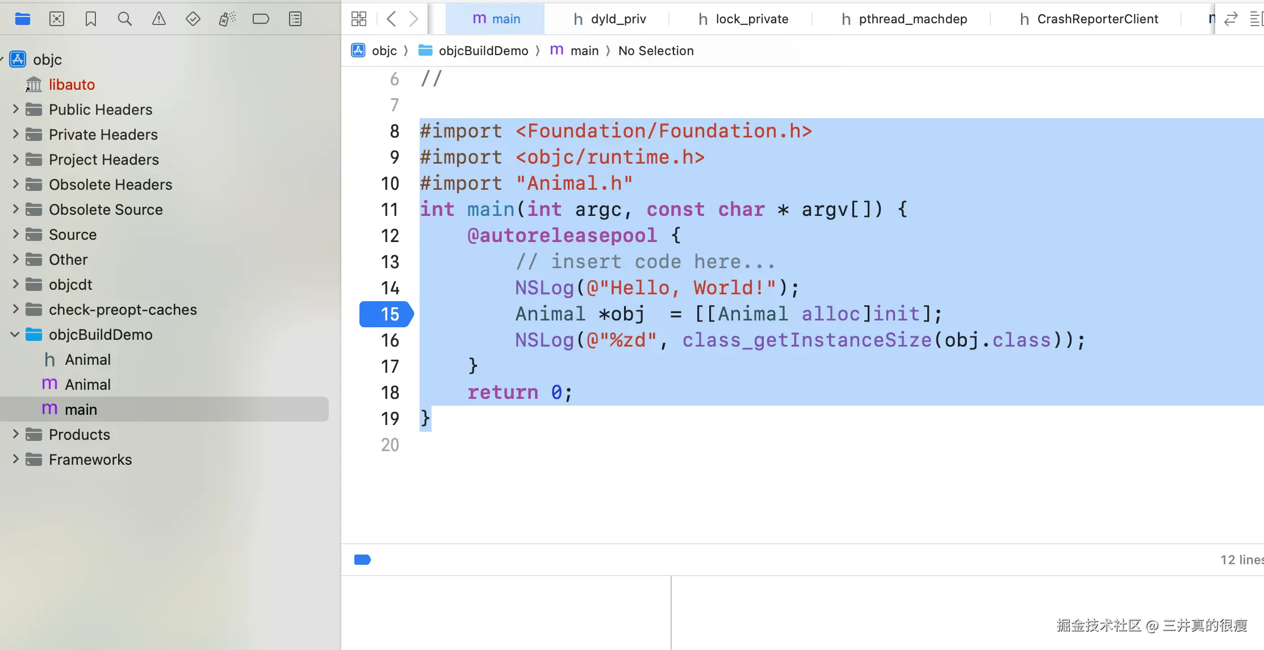1264x650 pixels.
Task: Open the Source Control navigator
Action: click(x=57, y=19)
